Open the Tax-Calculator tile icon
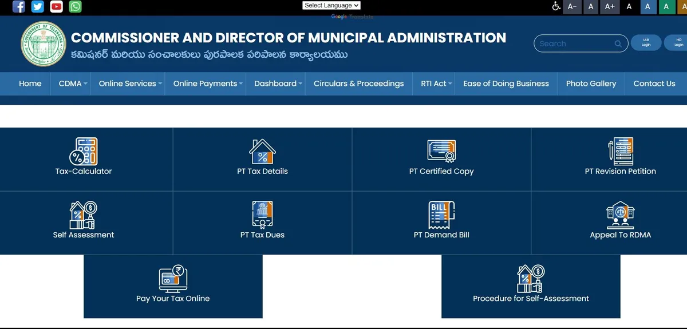687x329 pixels. (x=84, y=151)
